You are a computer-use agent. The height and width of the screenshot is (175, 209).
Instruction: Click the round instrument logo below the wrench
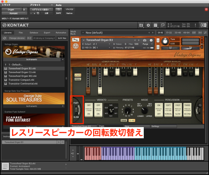(x=75, y=46)
